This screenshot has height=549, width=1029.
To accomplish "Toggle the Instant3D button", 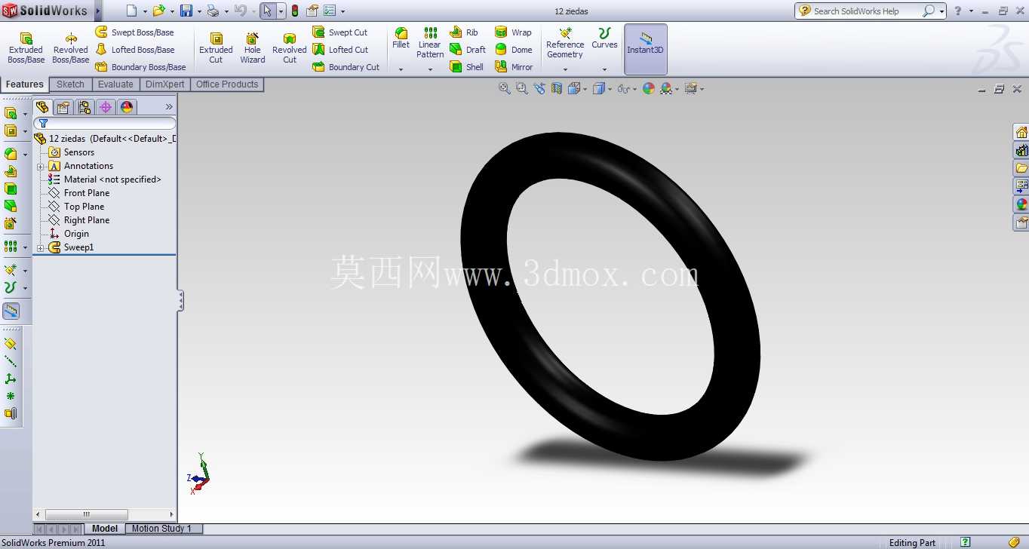I will [646, 49].
